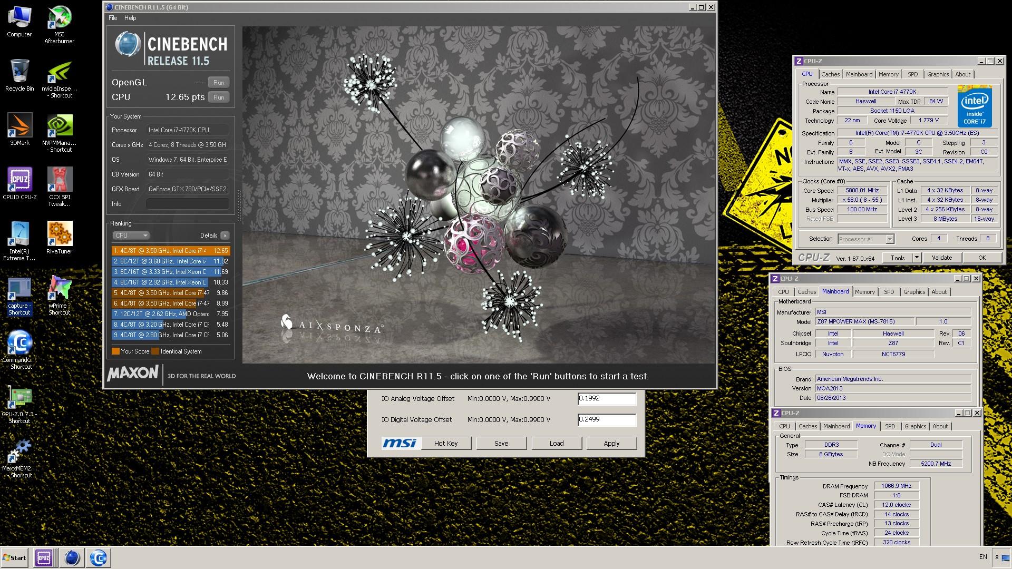Open Graphics tab in top CPU-Z window
Image resolution: width=1012 pixels, height=569 pixels.
tap(938, 74)
